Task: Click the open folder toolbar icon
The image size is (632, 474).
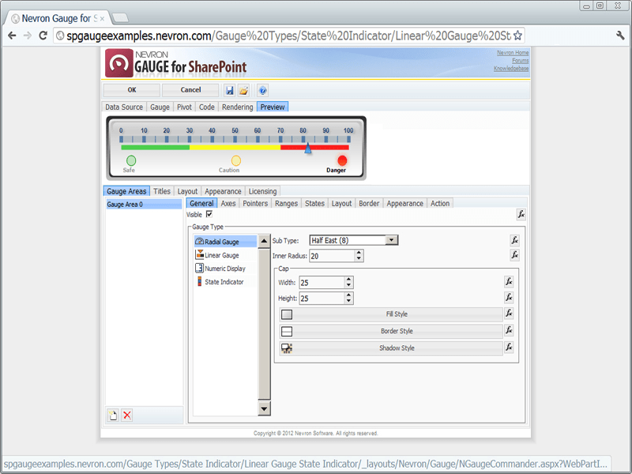Action: [x=244, y=91]
